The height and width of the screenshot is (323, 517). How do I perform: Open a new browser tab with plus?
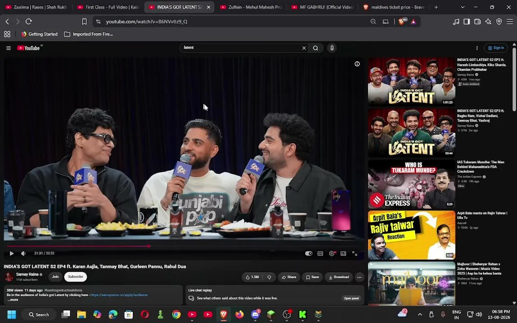point(436,7)
